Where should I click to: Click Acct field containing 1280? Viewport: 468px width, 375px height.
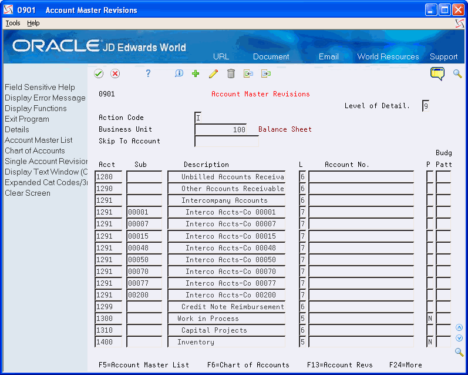coord(109,176)
